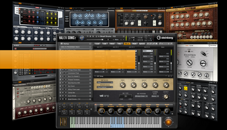Adjust the Main channel level fader
Screen dimensions: 227x130
171,63
